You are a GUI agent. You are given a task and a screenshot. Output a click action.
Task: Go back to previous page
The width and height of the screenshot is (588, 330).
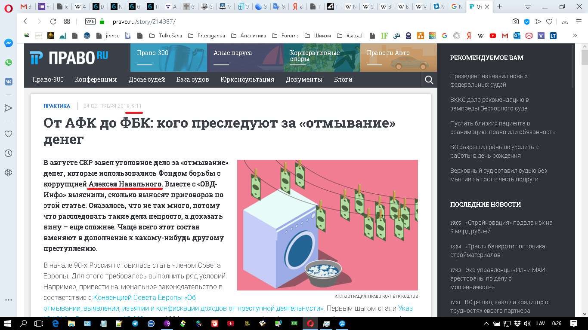pos(25,21)
